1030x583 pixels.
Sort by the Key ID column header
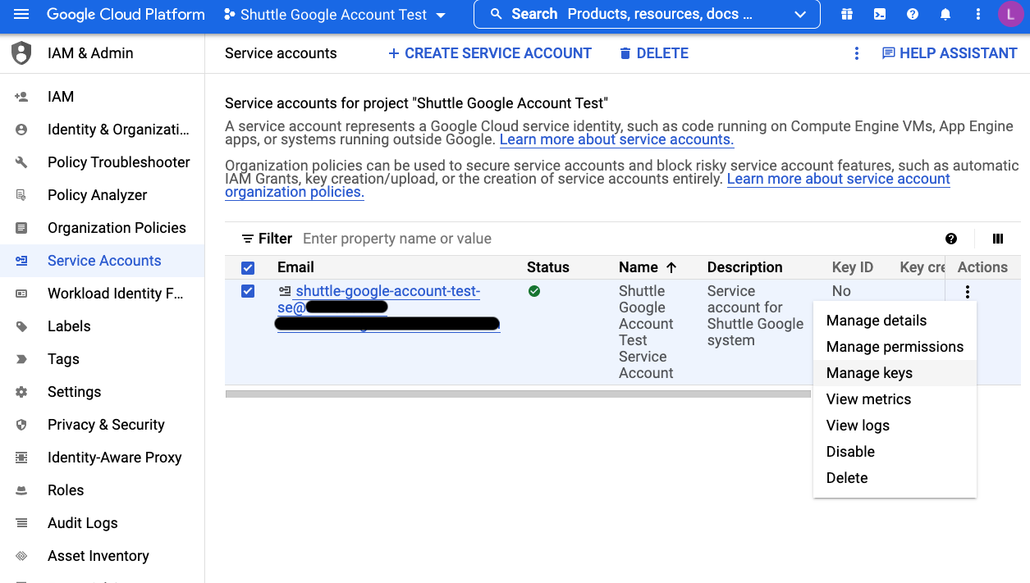(x=853, y=267)
